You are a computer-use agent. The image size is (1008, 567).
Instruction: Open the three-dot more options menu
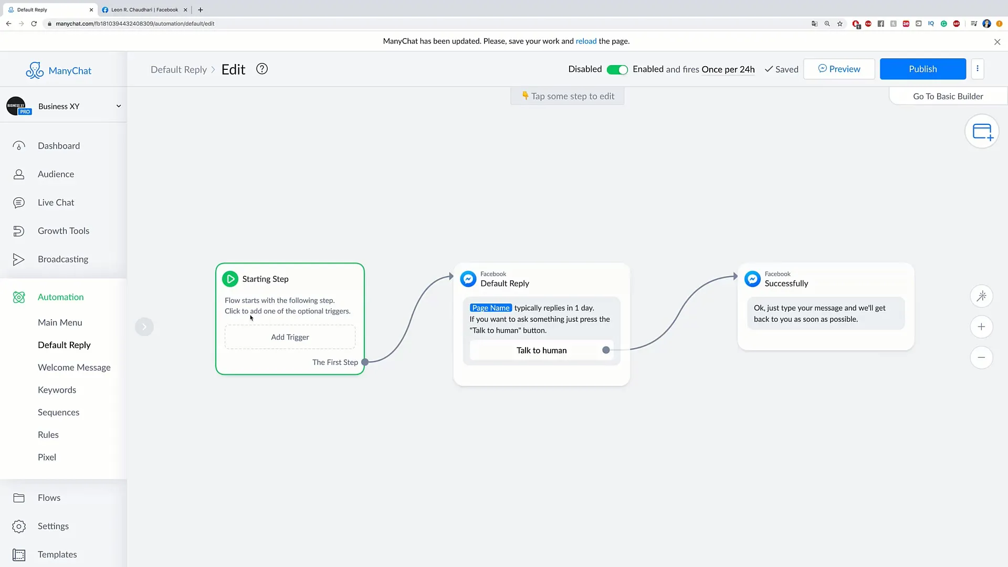[978, 69]
